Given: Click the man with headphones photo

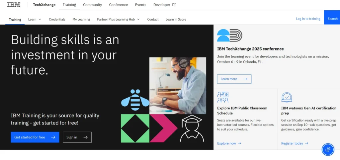Looking at the screenshot, I should (x=178, y=86).
